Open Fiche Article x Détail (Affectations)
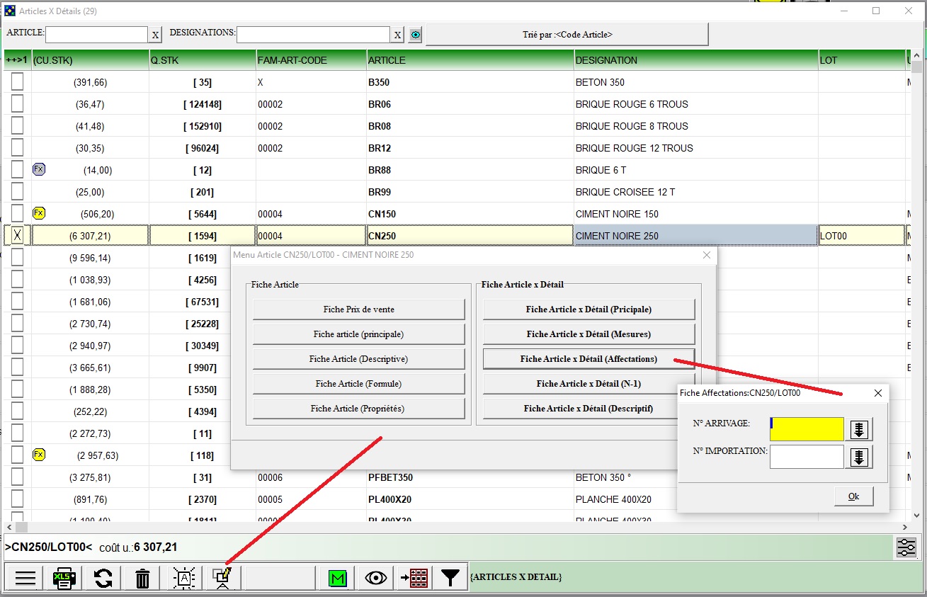Screen dimensions: 927x597 588,359
